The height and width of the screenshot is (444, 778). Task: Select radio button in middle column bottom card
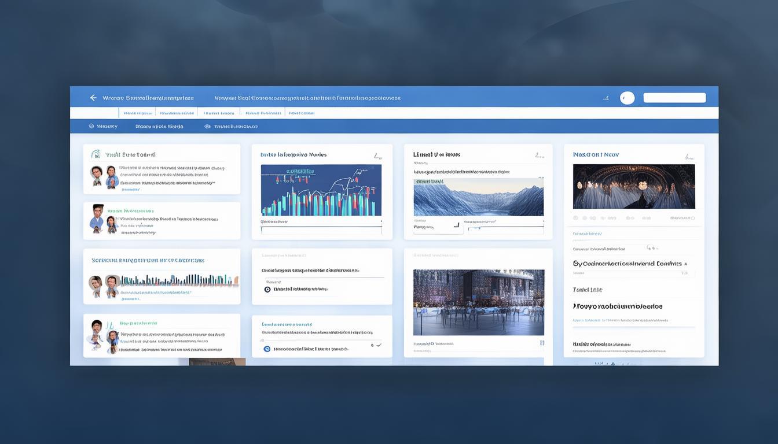click(267, 349)
